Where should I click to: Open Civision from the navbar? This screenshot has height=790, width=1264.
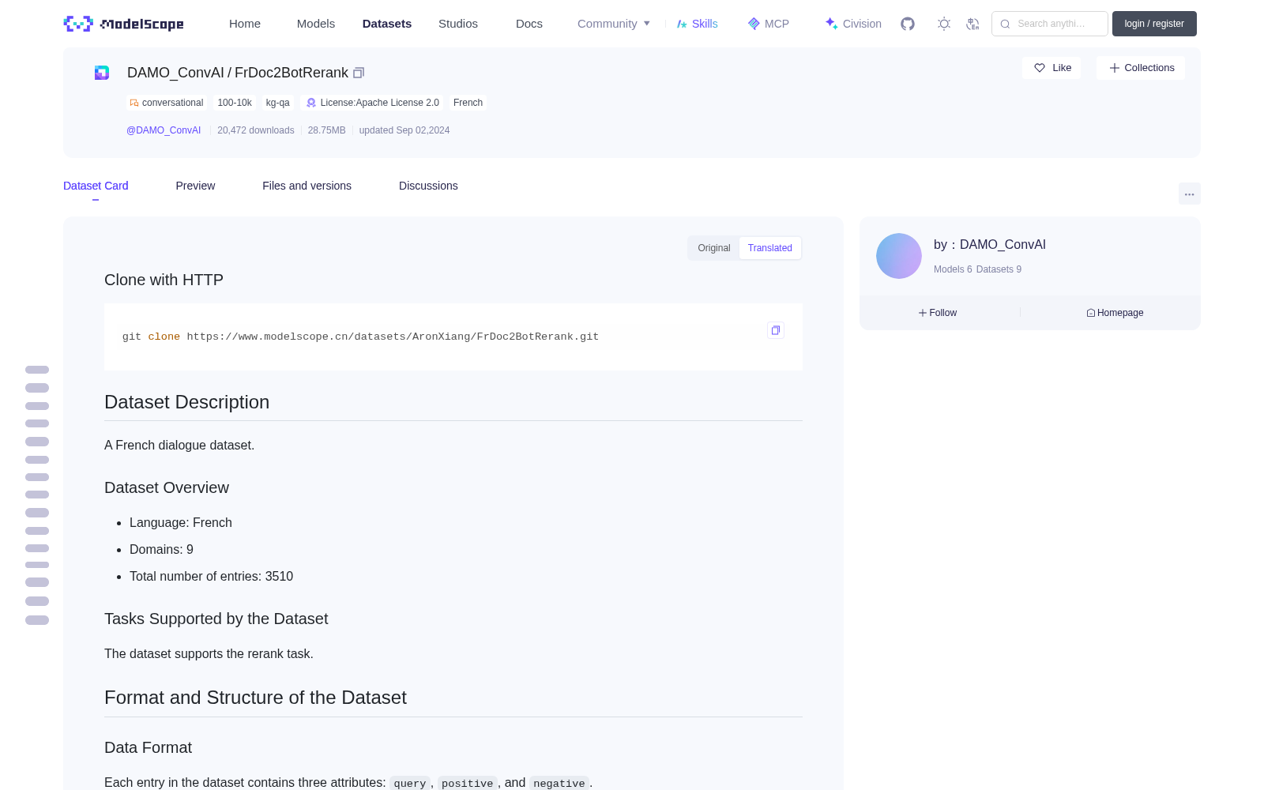click(853, 24)
